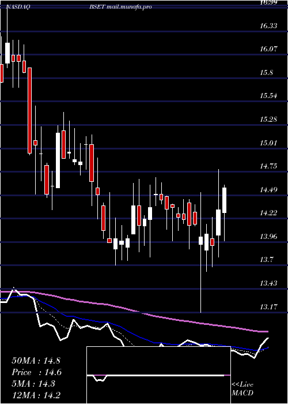The width and height of the screenshot is (288, 404).
Task: Click the NASDAQ exchange label
Action: tap(18, 7)
